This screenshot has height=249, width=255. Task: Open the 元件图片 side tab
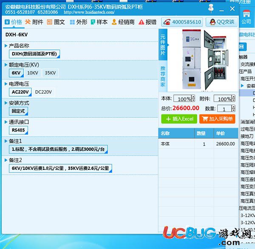[163, 45]
